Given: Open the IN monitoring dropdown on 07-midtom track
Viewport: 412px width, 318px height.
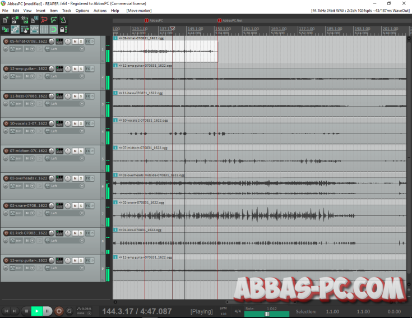Looking at the screenshot, I should click(33, 158).
